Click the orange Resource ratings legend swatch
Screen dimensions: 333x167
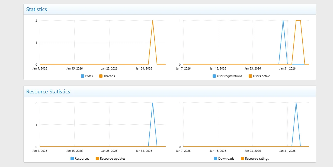click(242, 159)
